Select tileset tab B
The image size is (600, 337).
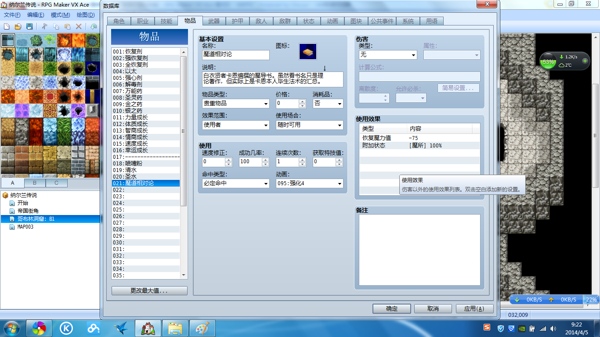pos(35,183)
